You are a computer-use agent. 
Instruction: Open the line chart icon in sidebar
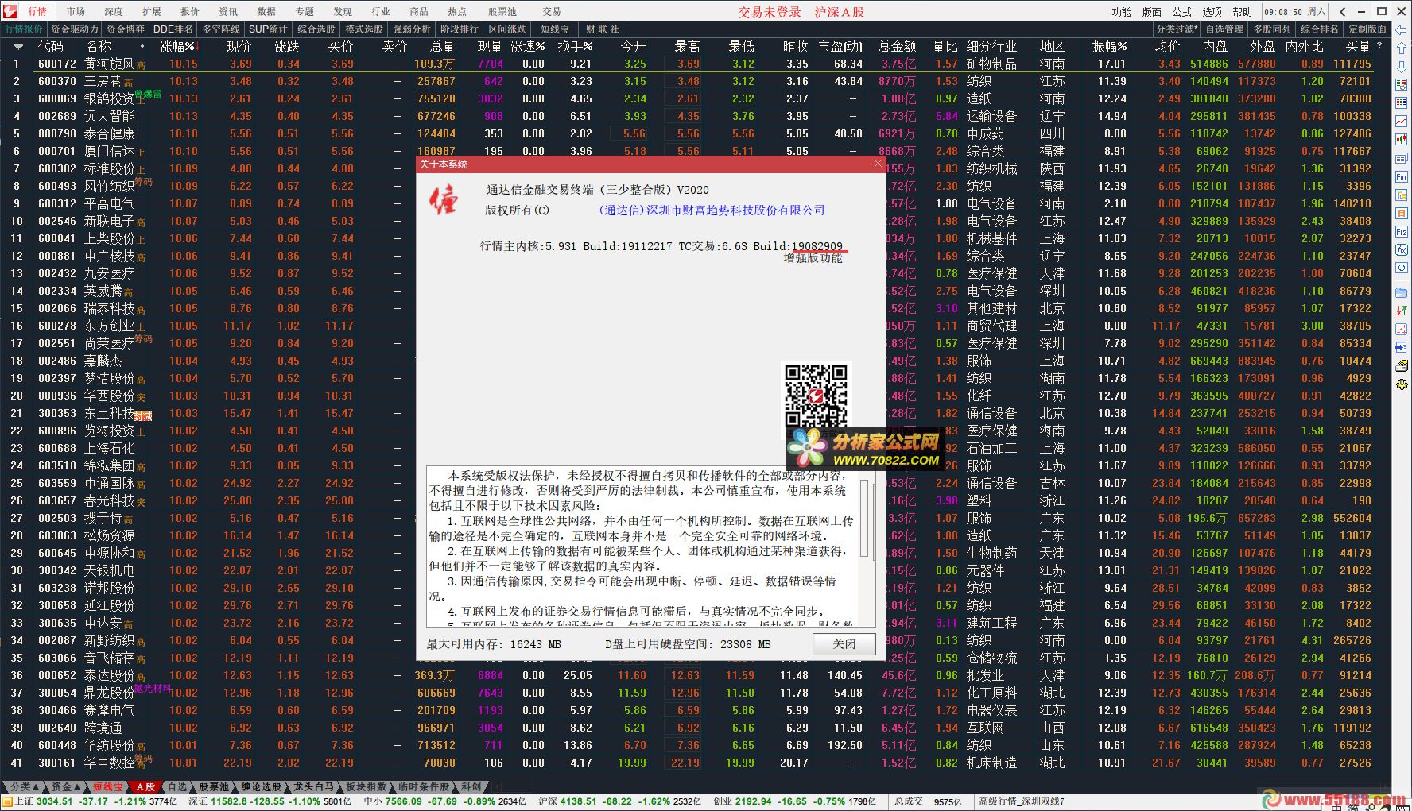point(1401,122)
